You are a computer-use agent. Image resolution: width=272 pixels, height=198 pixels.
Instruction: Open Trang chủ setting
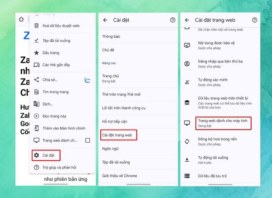coord(138,78)
